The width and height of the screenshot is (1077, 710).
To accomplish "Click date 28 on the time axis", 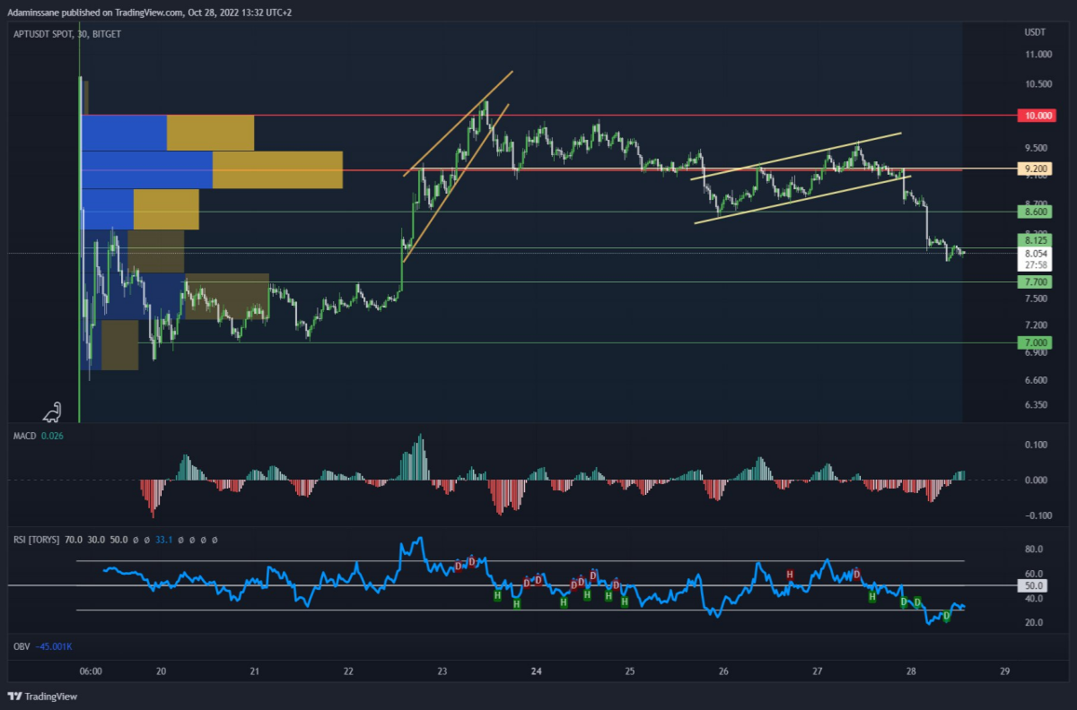I will click(x=911, y=671).
